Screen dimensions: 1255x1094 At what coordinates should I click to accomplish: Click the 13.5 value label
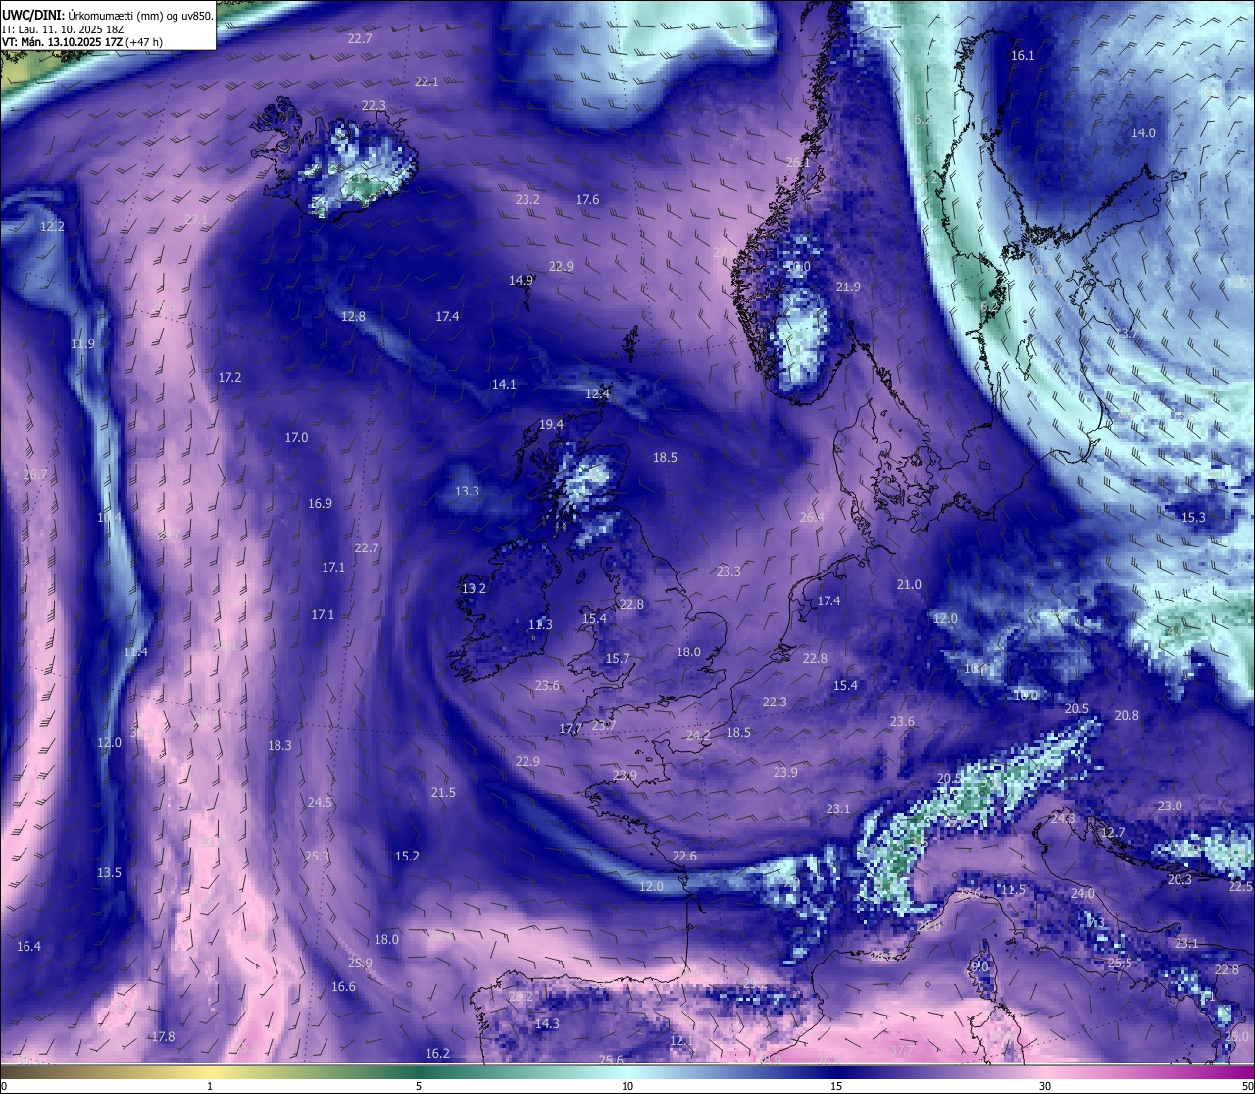(109, 873)
